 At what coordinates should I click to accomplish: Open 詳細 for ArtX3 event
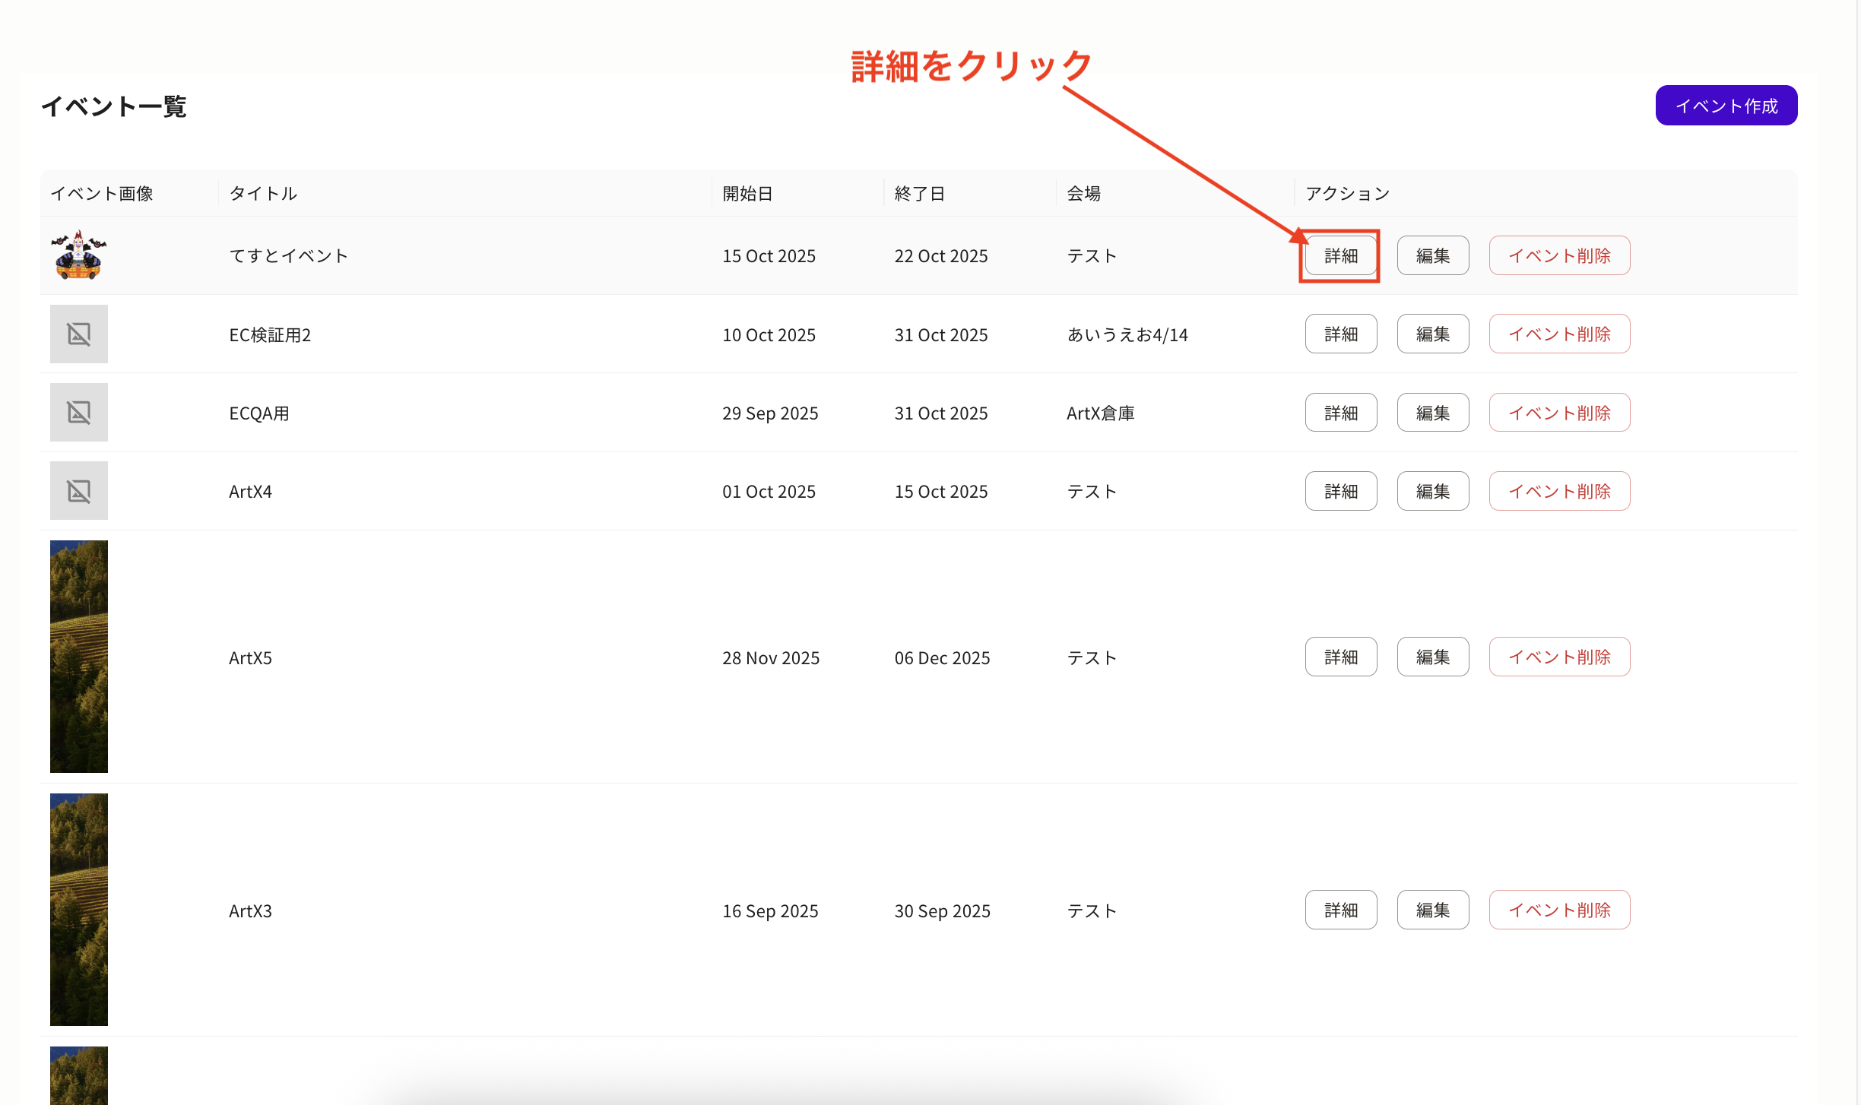[x=1340, y=910]
